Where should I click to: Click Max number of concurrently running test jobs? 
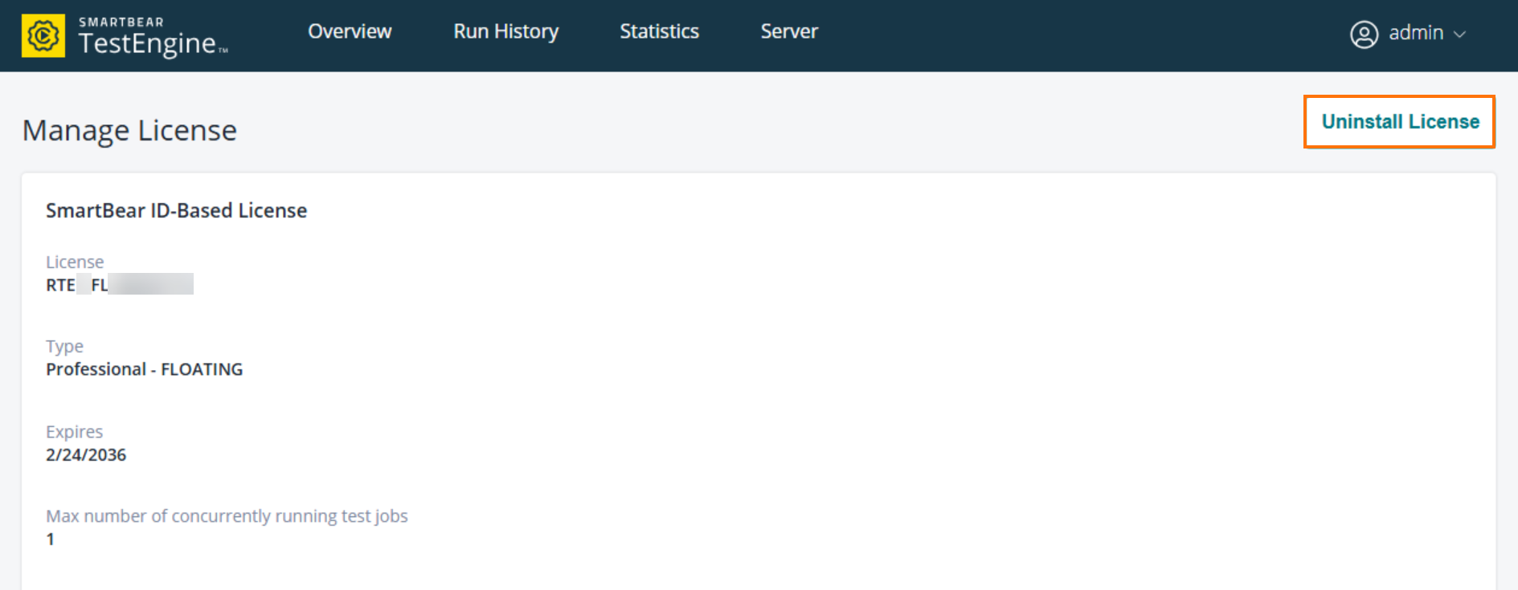point(227,516)
